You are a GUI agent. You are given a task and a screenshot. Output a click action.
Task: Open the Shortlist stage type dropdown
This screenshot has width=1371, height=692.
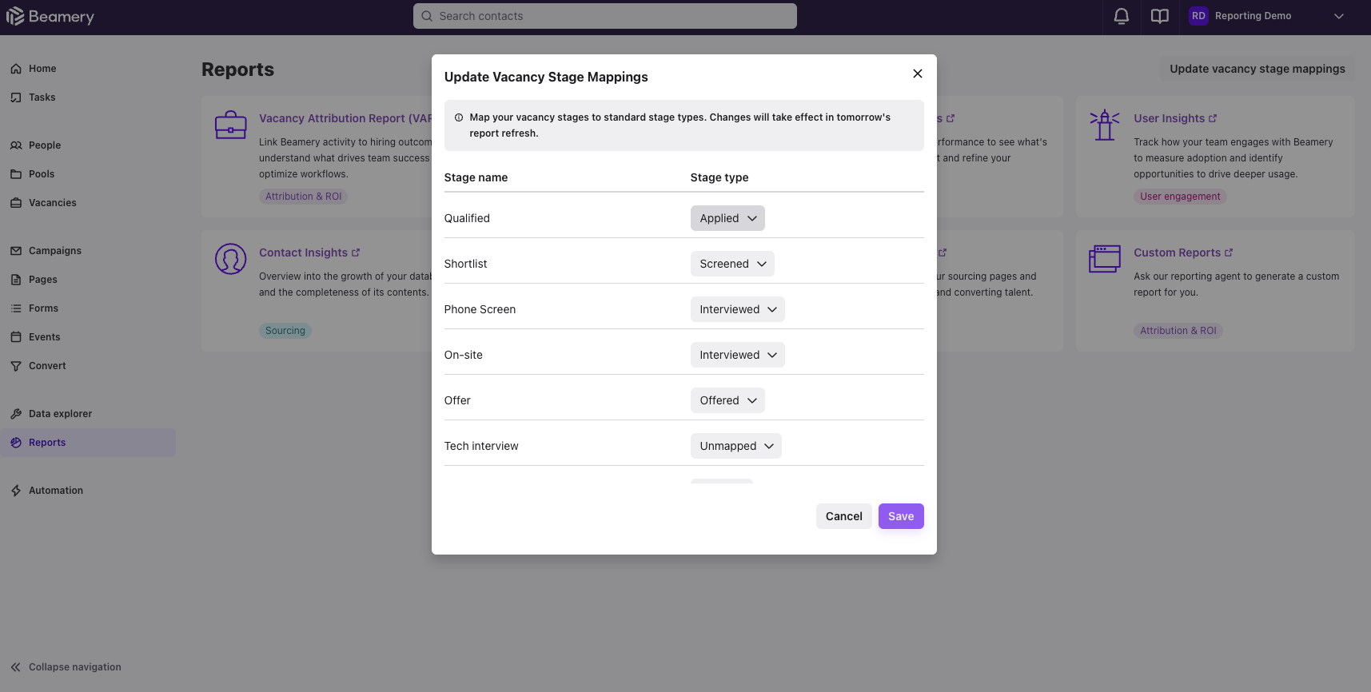click(x=732, y=264)
